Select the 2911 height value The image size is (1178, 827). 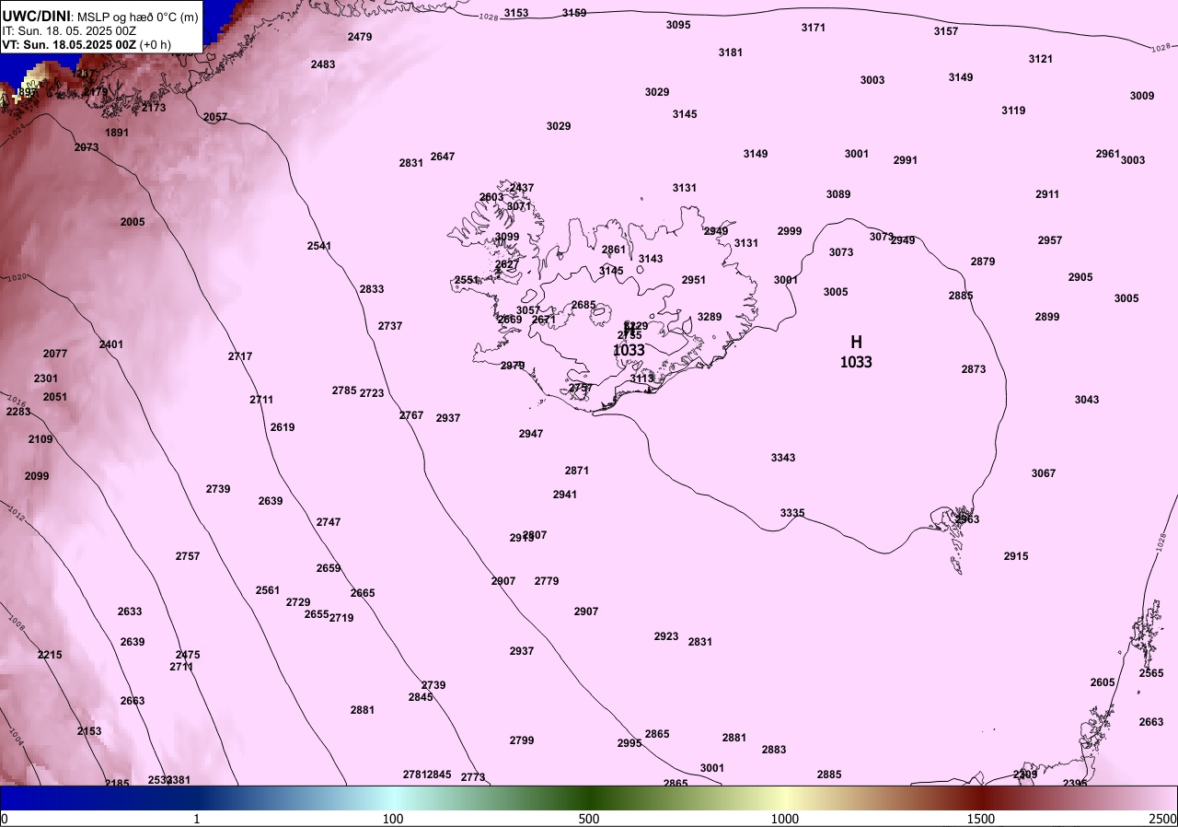(x=1047, y=194)
